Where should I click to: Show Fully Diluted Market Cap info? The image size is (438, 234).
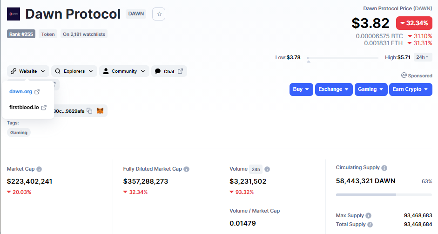click(x=186, y=169)
